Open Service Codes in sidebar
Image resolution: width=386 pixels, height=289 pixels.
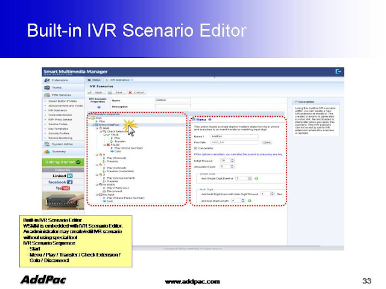point(58,125)
